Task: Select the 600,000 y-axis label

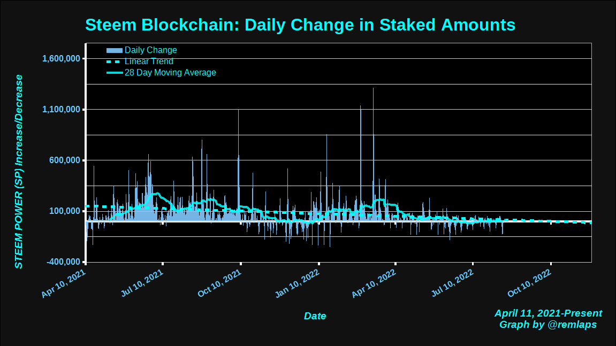Action: pos(64,160)
